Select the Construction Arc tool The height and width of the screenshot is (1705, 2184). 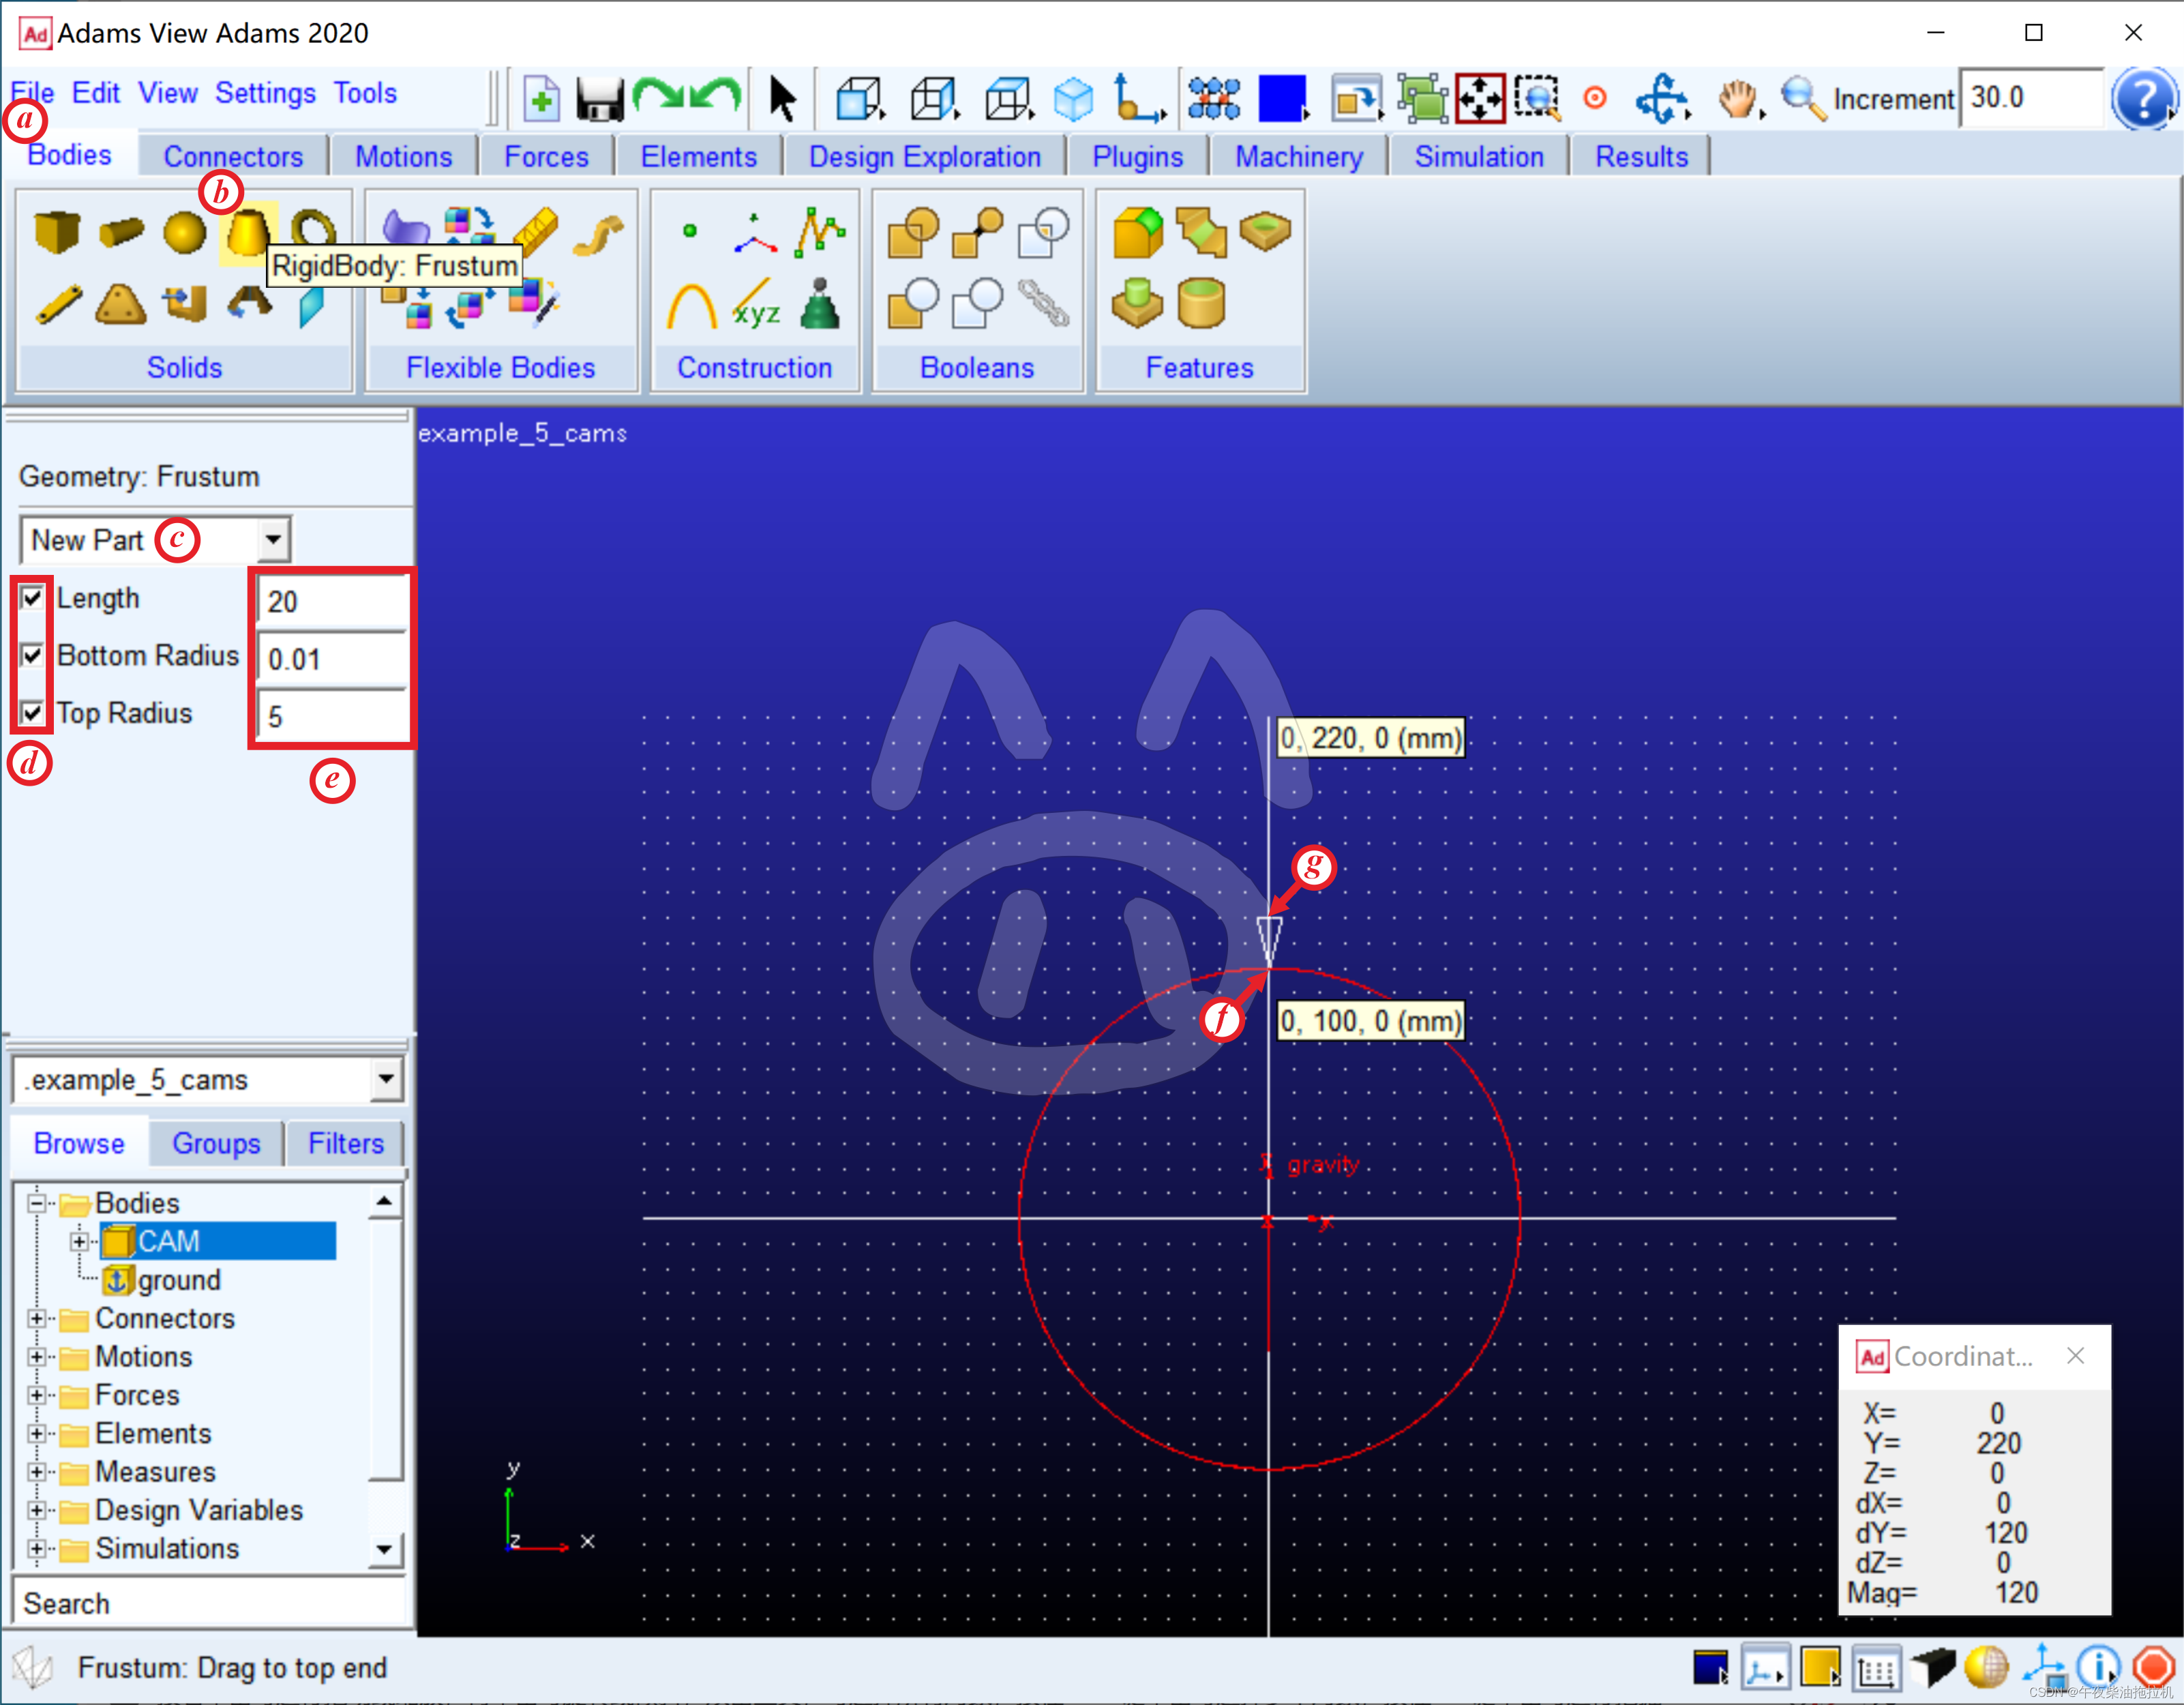pos(691,306)
